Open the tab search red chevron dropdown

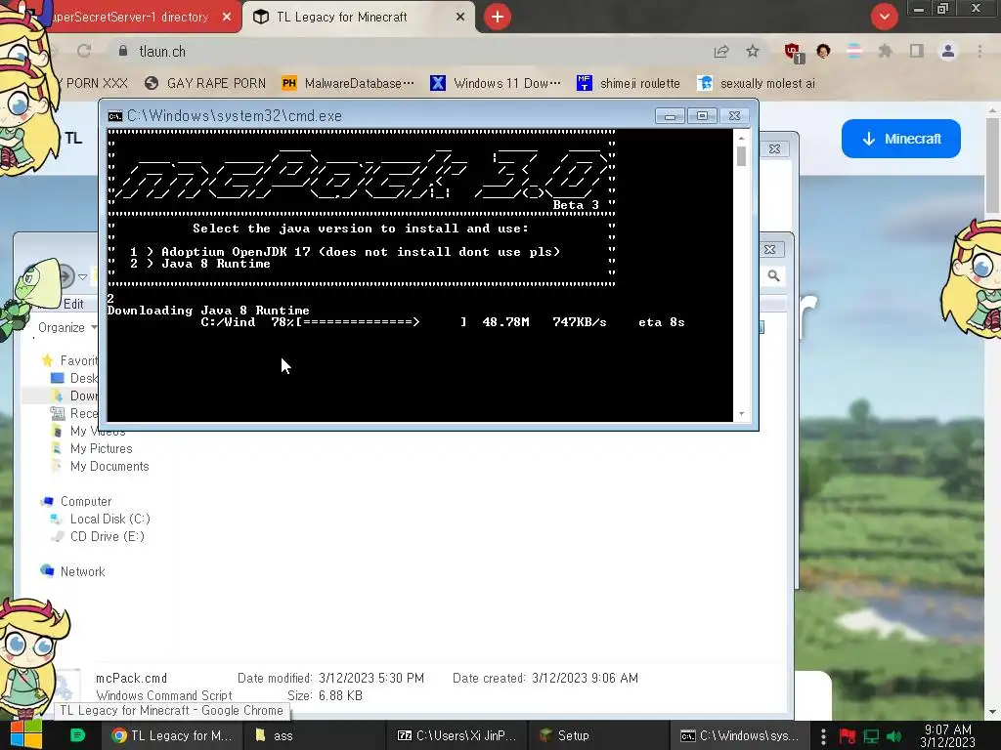pyautogui.click(x=884, y=17)
